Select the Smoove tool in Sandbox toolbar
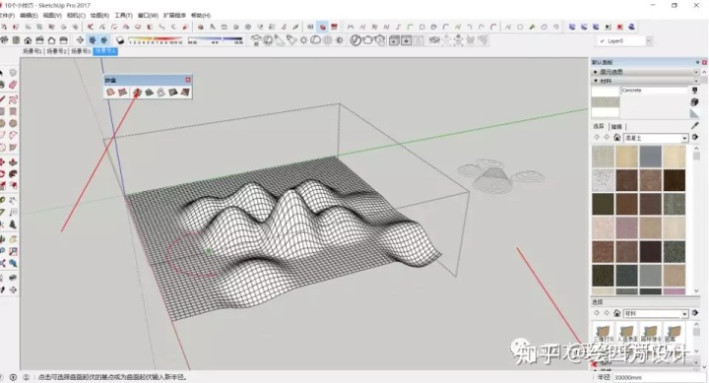 pyautogui.click(x=137, y=93)
